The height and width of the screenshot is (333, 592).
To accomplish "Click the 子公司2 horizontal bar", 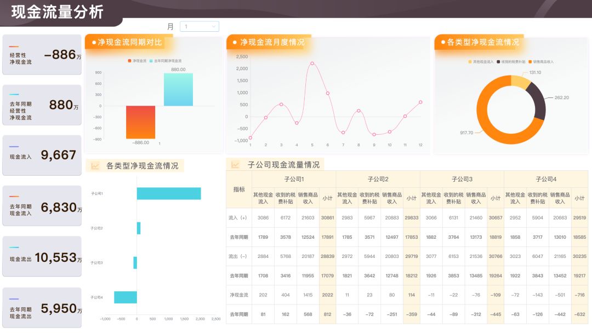I will 139,228.
